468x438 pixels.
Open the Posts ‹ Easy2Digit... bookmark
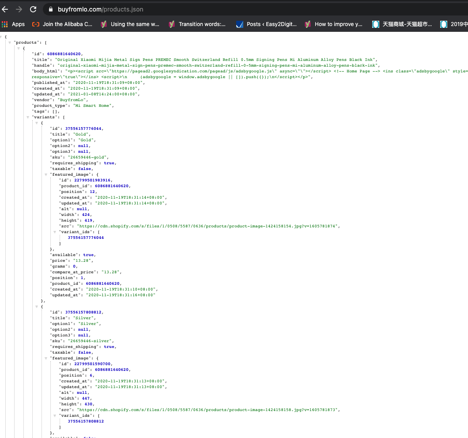266,24
